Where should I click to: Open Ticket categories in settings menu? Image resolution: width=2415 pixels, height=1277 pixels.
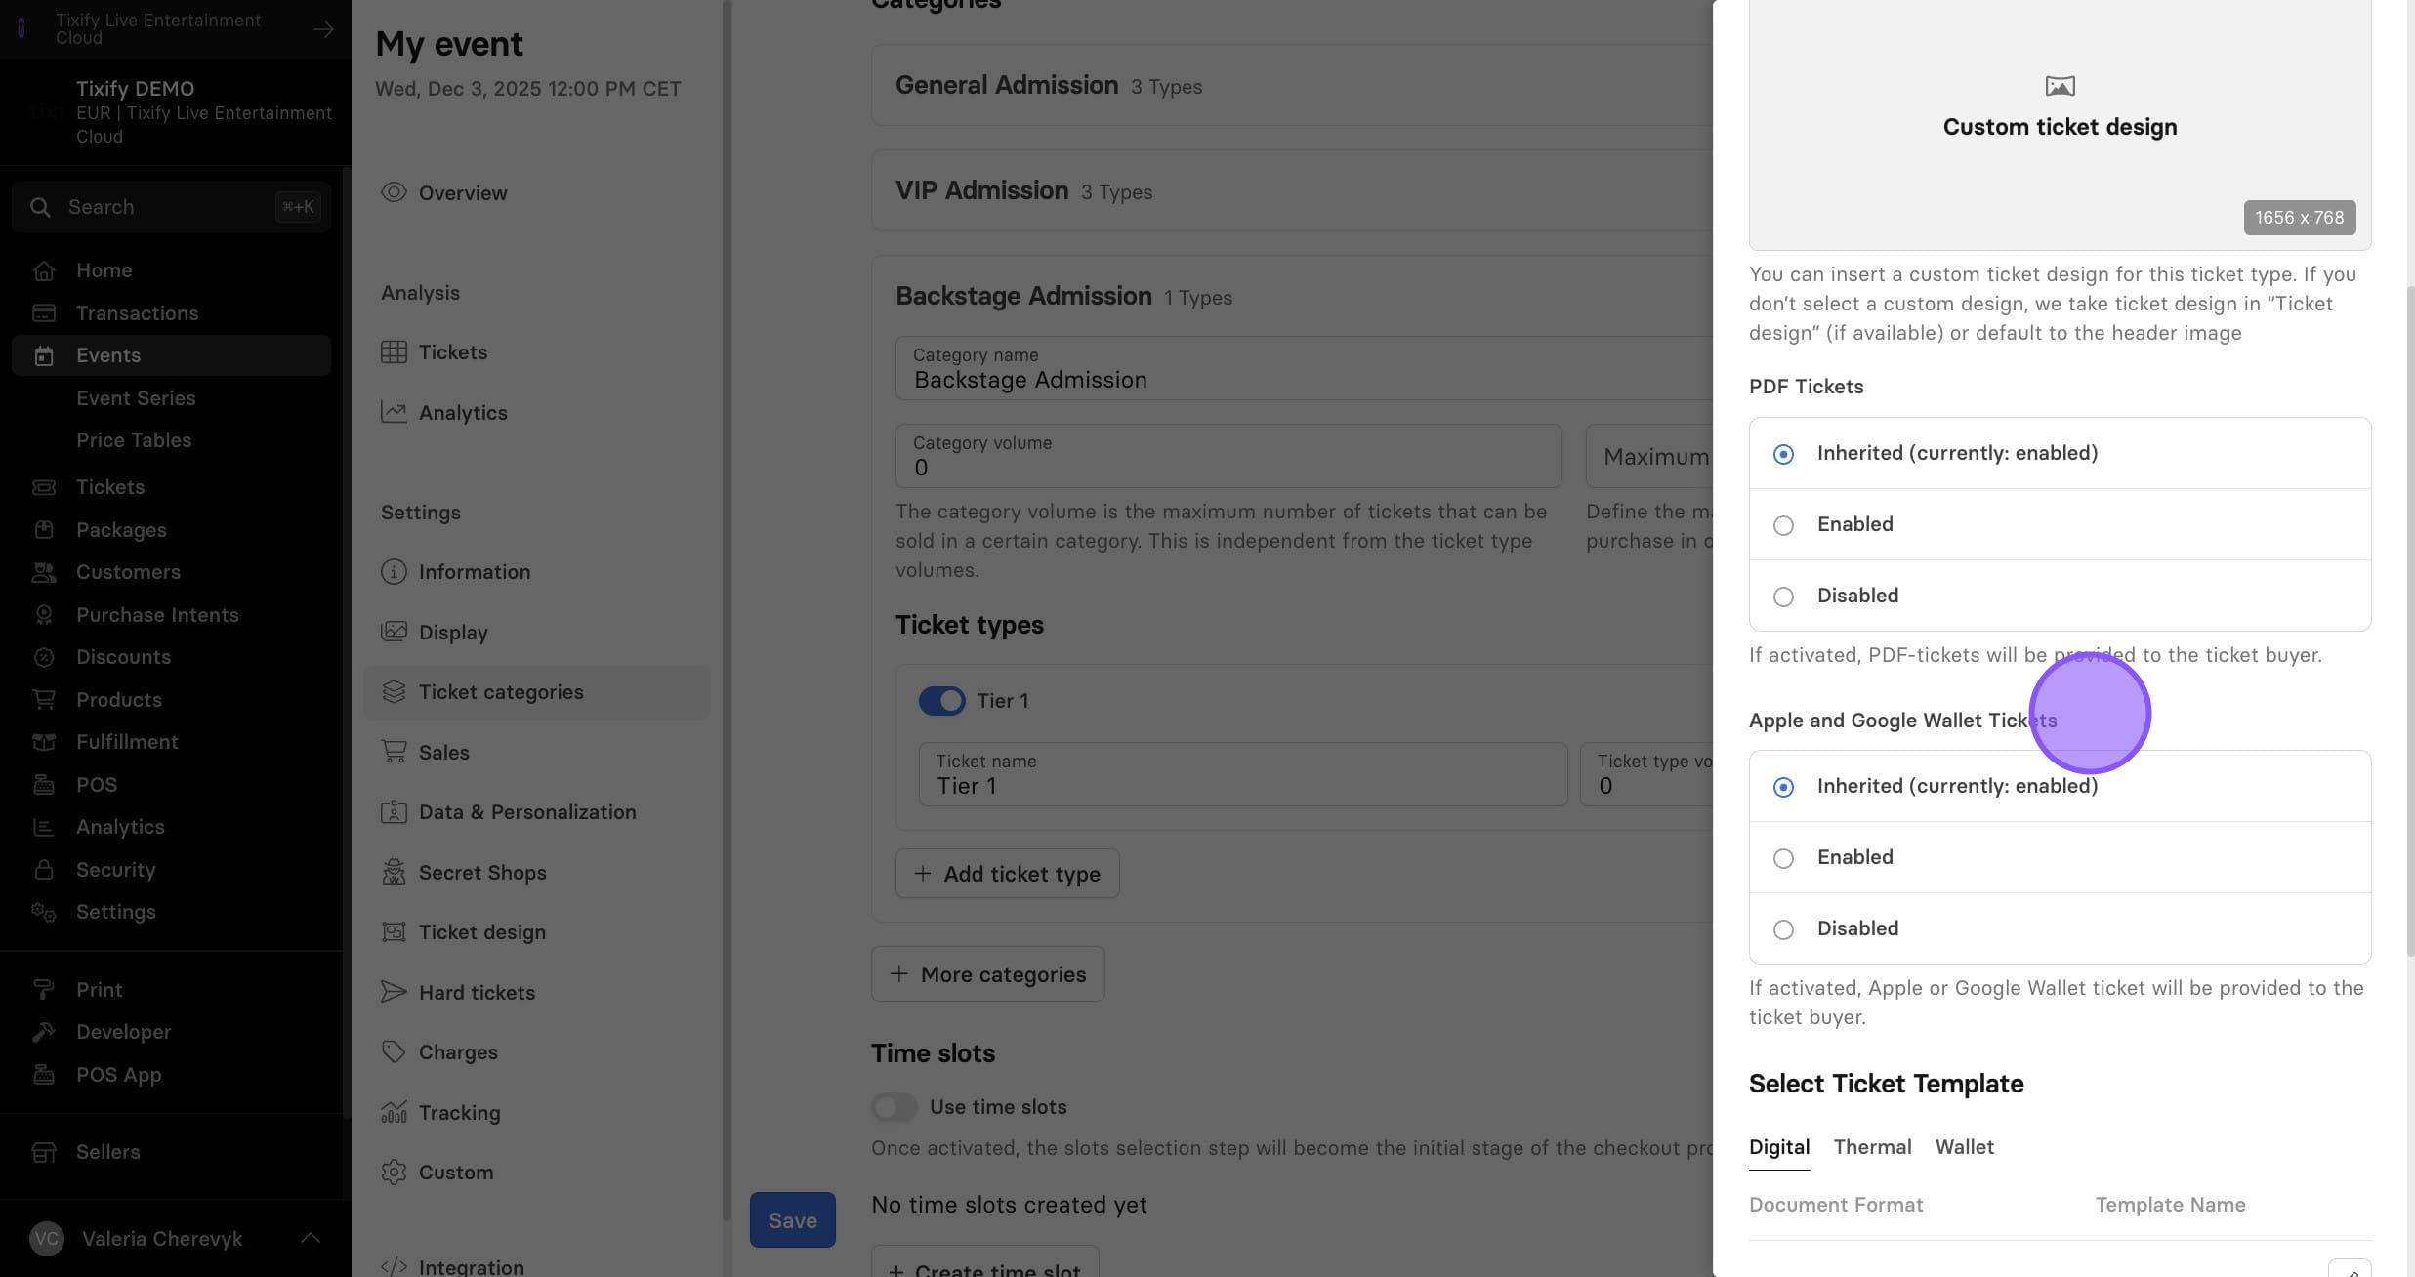[x=537, y=692]
